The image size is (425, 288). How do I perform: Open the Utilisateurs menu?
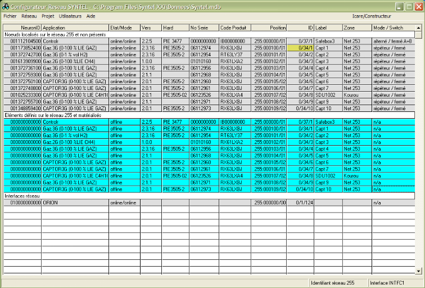[70, 16]
